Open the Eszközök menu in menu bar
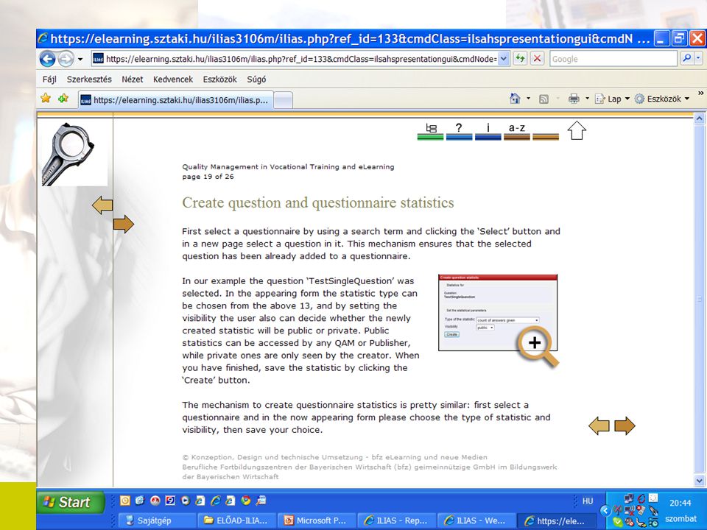This screenshot has height=530, width=707. (x=219, y=79)
